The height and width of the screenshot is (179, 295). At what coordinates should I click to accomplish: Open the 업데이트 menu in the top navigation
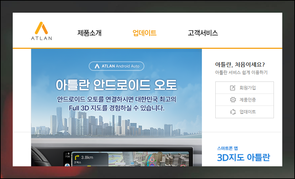(x=145, y=33)
